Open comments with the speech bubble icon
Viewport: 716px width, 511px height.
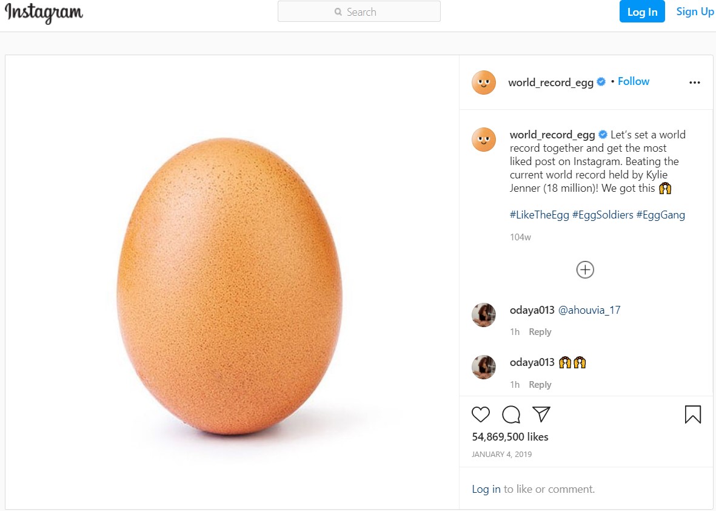pyautogui.click(x=511, y=415)
